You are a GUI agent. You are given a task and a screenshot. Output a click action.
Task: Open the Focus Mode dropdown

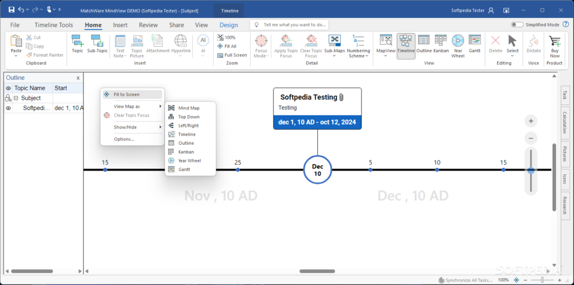(x=268, y=56)
